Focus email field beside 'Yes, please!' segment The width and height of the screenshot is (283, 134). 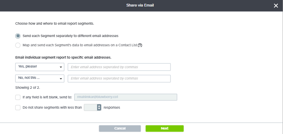[119, 67]
